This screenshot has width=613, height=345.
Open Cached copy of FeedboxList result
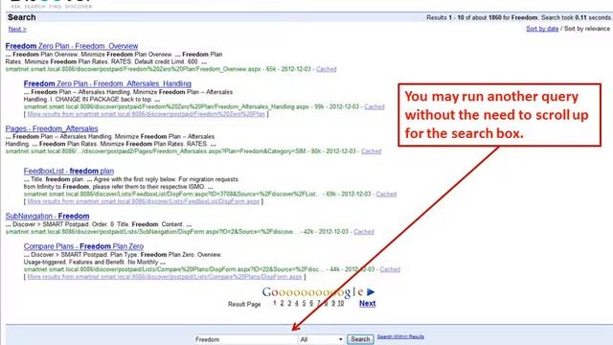point(386,194)
